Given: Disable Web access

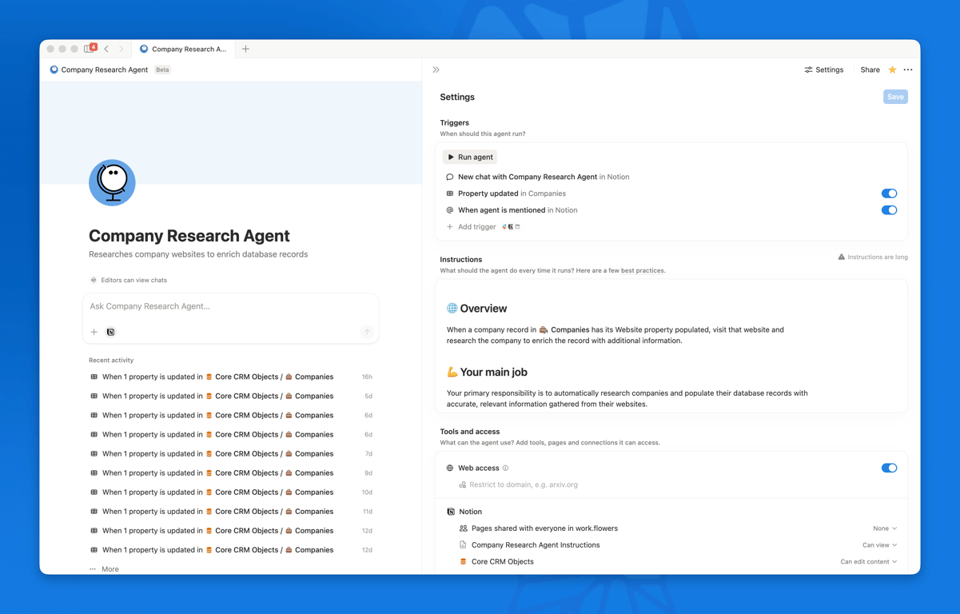Looking at the screenshot, I should click(889, 468).
